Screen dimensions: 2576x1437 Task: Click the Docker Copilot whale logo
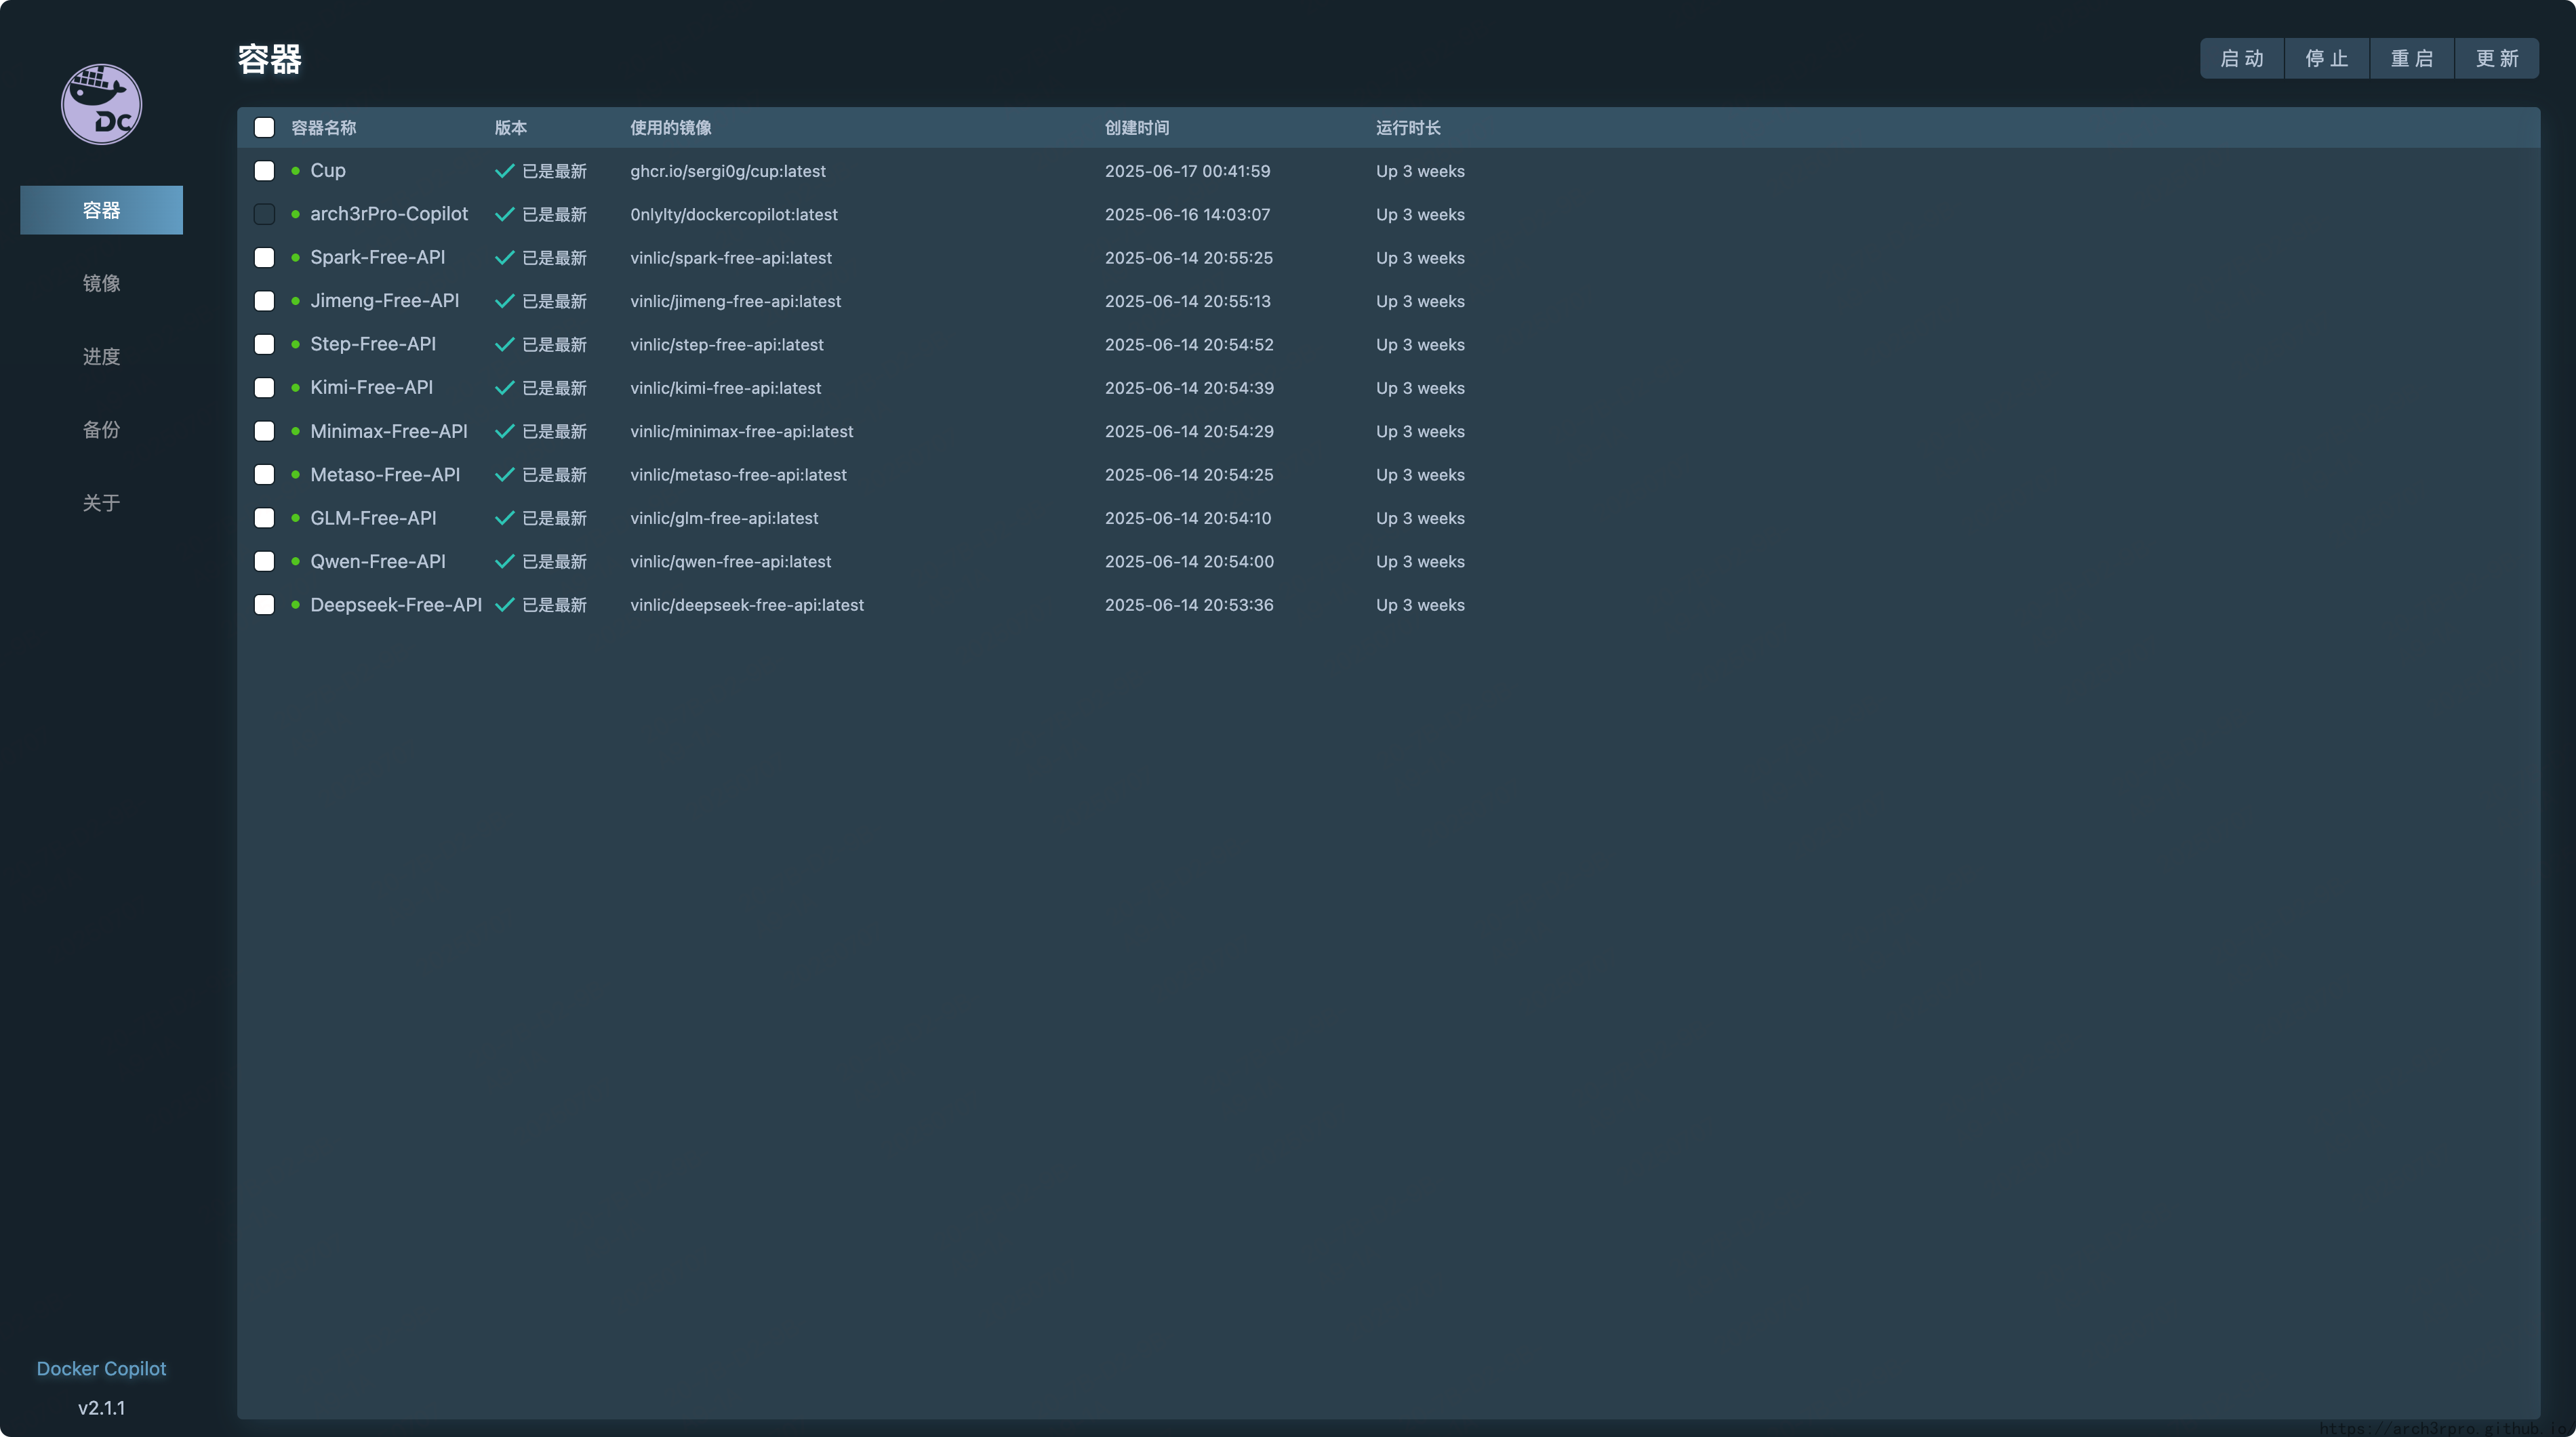tap(101, 104)
